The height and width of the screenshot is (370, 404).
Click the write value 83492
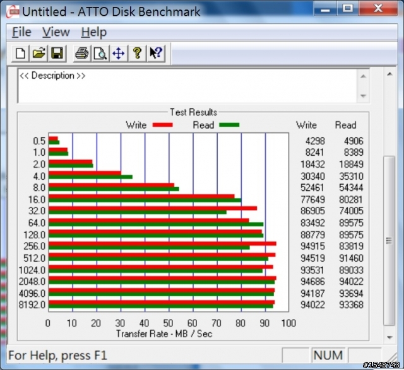coord(313,223)
